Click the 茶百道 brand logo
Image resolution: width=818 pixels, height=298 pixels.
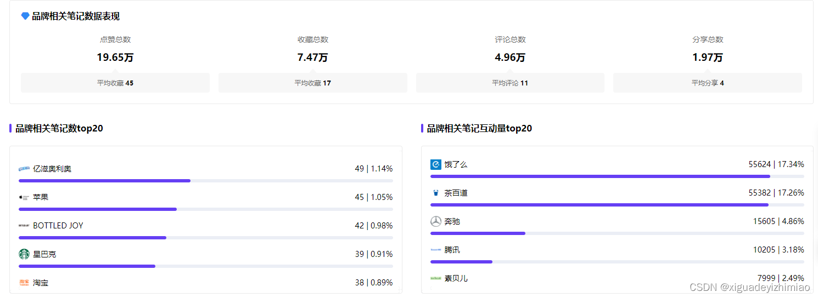436,193
